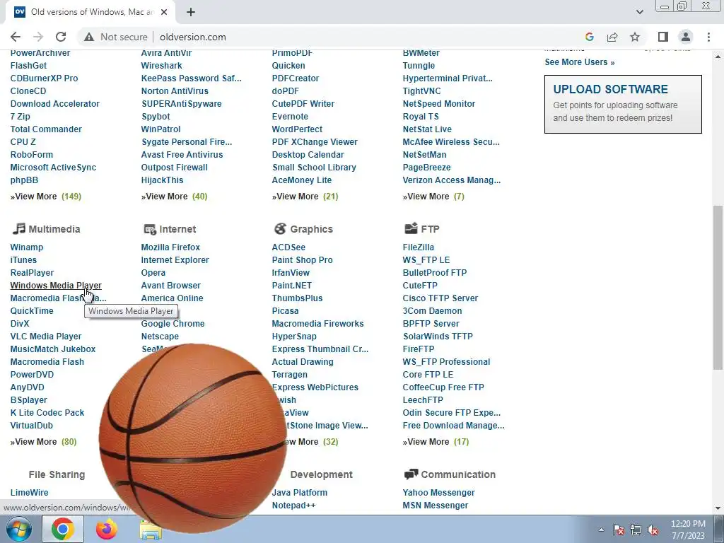Screen dimensions: 724x543
Task: Open the Google Chrome link
Action: [x=173, y=324]
